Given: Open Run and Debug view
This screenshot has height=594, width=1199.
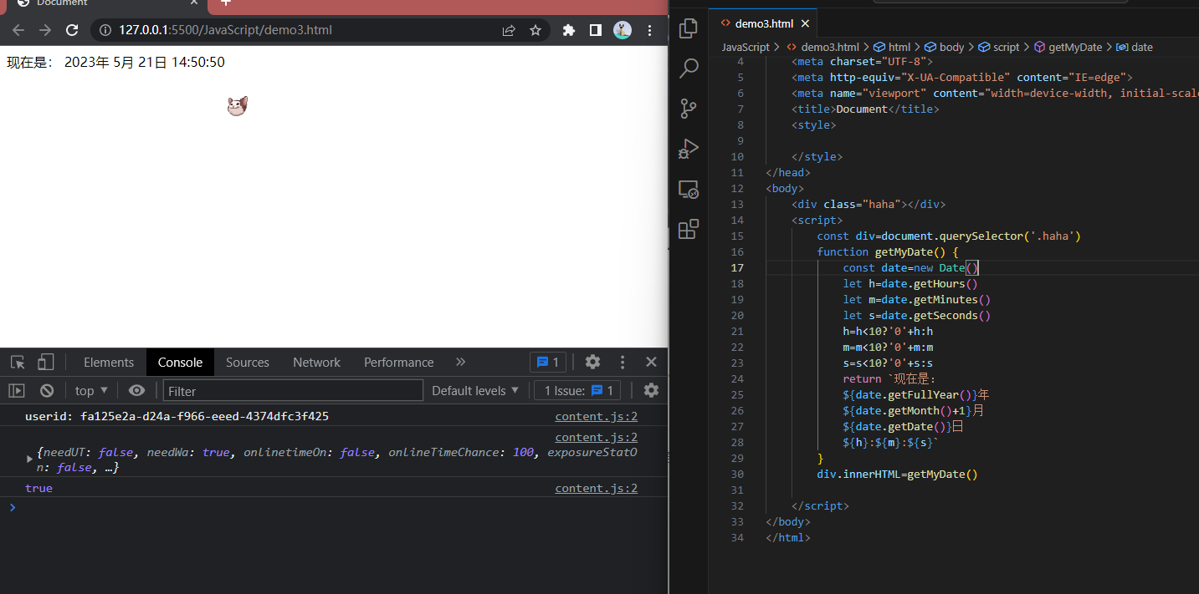Looking at the screenshot, I should click(x=689, y=149).
